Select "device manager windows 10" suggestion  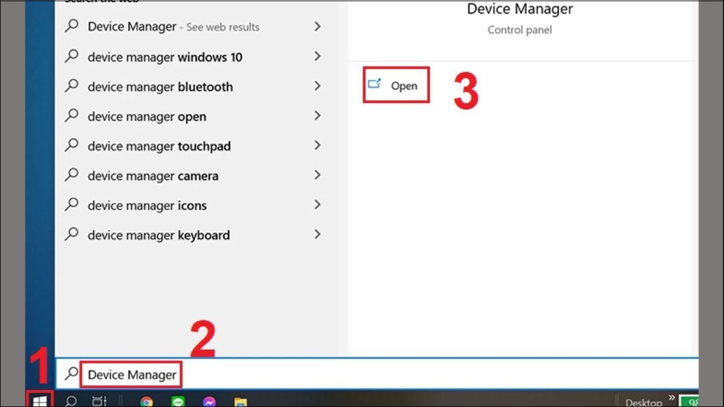coord(196,57)
